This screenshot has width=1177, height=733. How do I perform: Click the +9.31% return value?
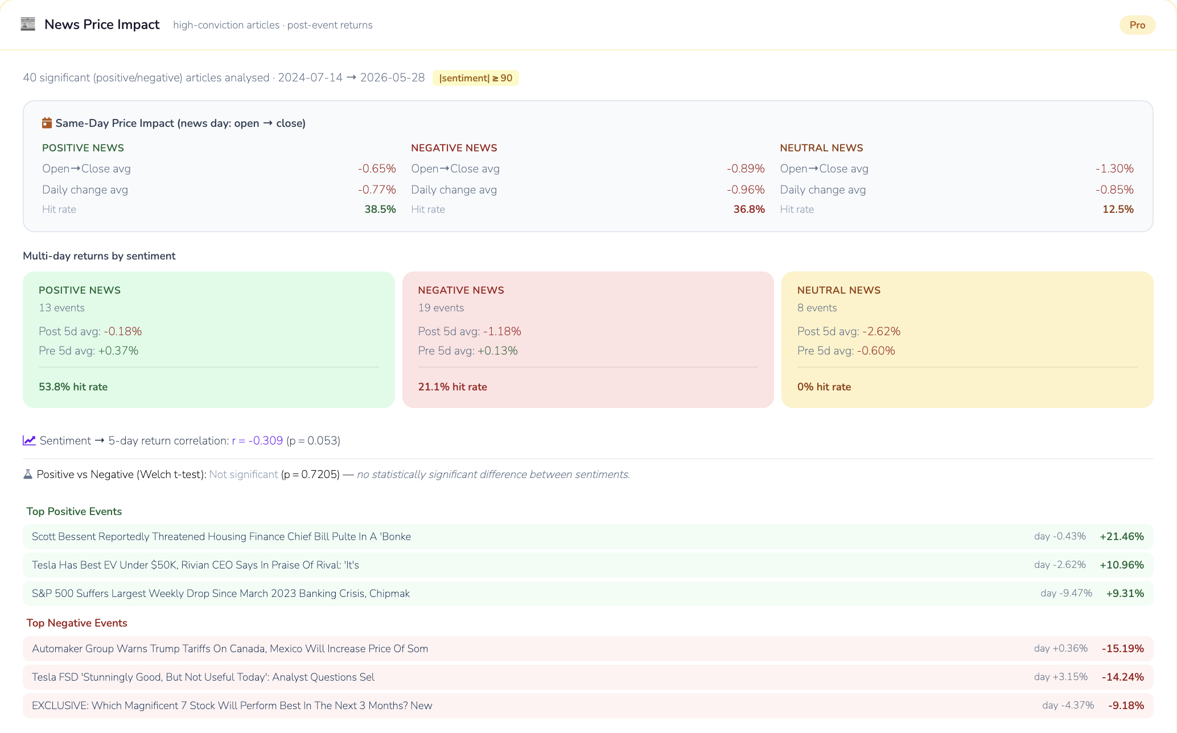coord(1125,594)
